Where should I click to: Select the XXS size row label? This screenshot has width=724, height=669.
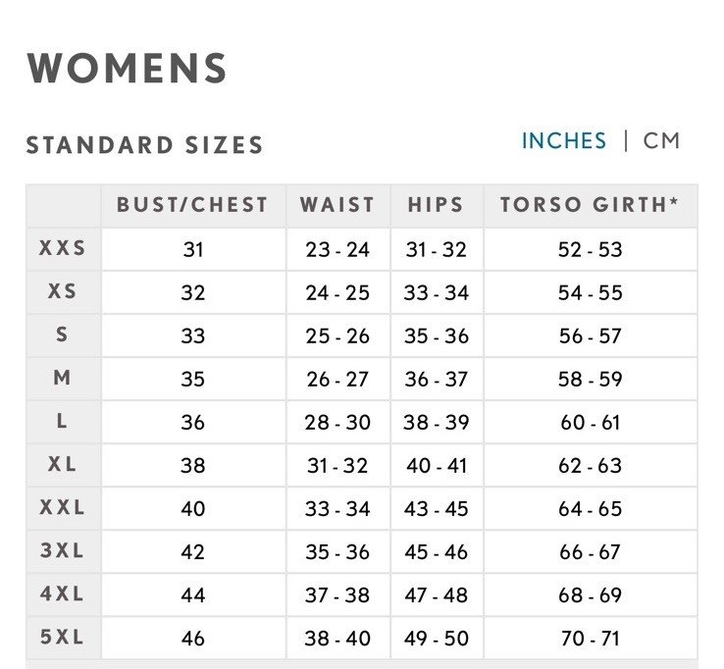coord(63,249)
